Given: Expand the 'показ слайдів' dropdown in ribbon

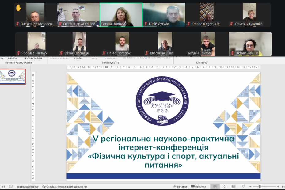Looking at the screenshot, I should coord(44,58).
